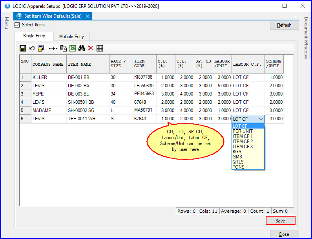The height and width of the screenshot is (239, 312).
Task: Click the ITEM NAME column header
Action: point(88,64)
